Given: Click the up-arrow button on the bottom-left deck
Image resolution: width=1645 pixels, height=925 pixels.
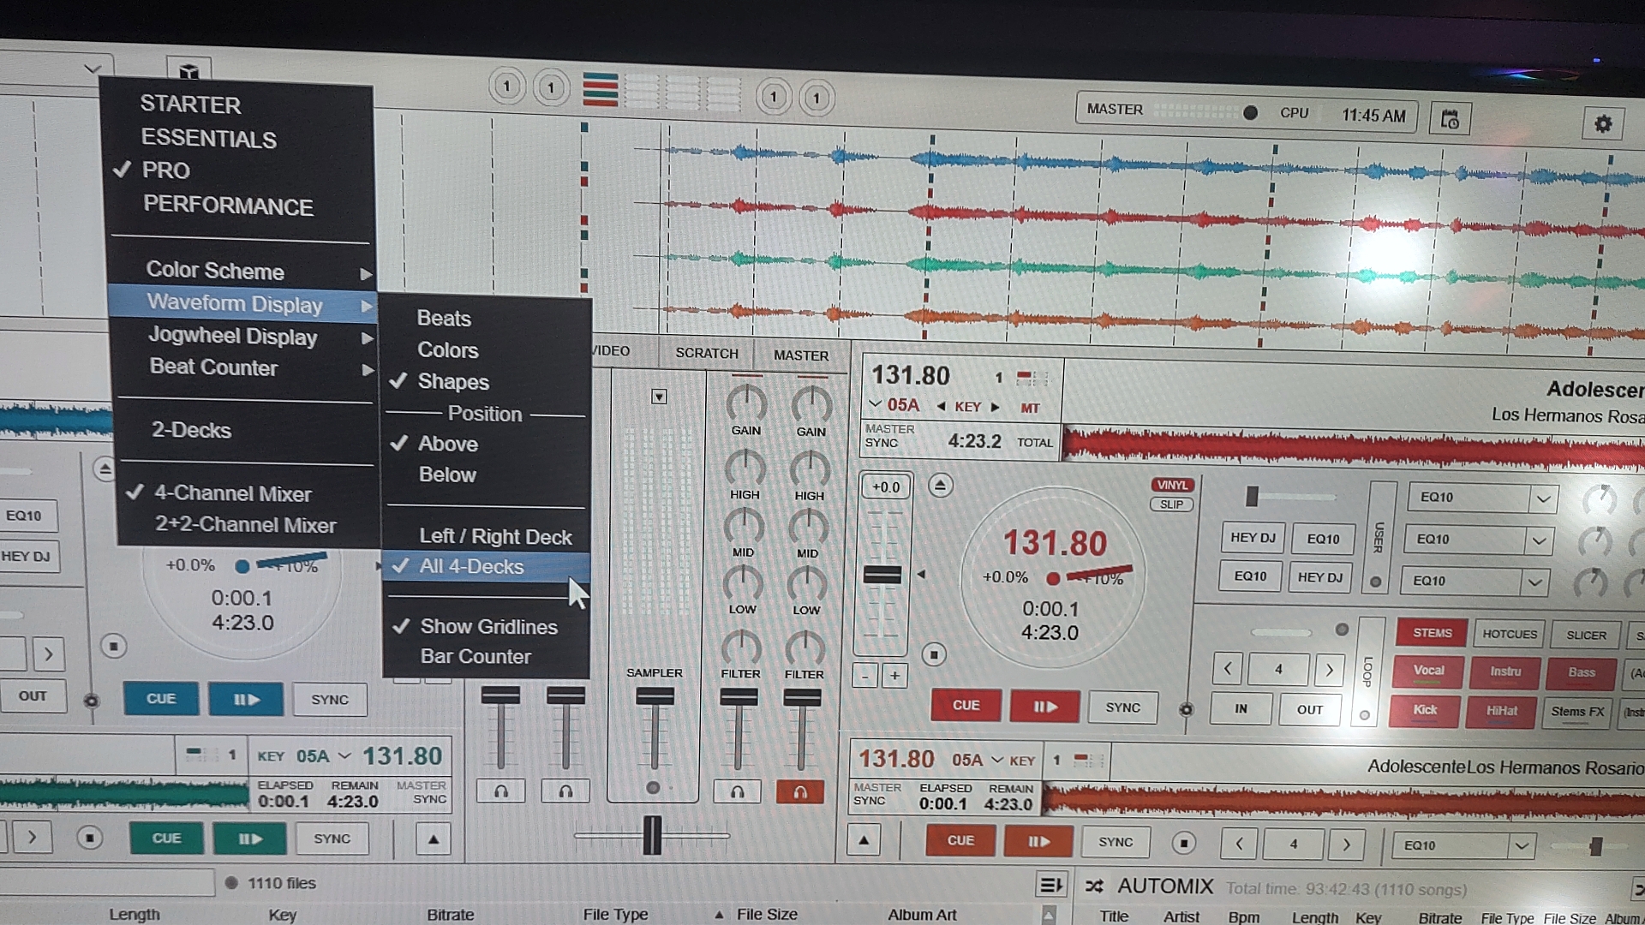Looking at the screenshot, I should tap(433, 838).
